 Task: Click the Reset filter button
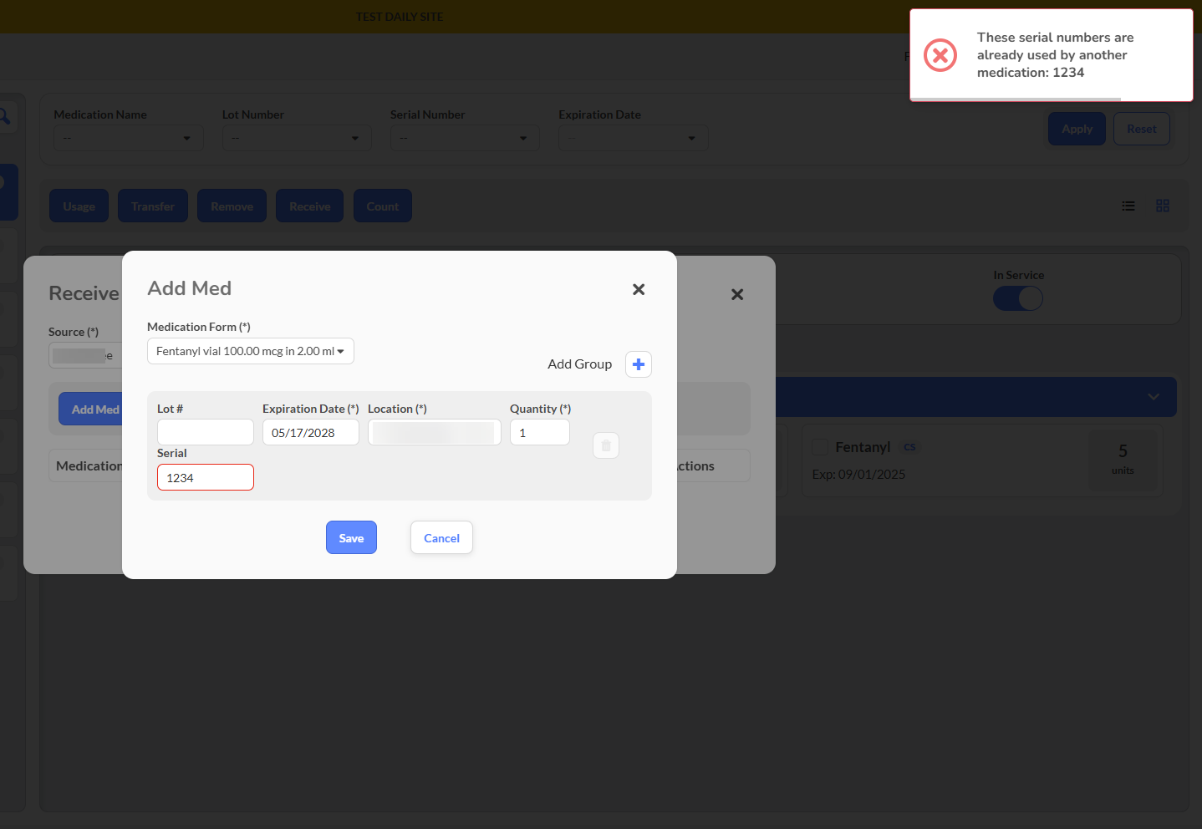(x=1142, y=129)
